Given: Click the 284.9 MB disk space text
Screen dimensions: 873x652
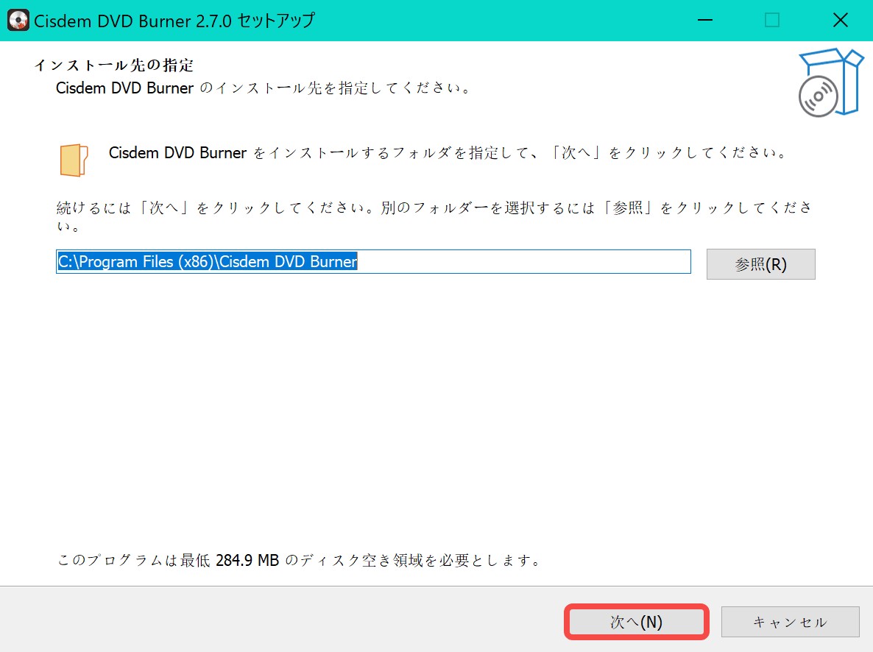Looking at the screenshot, I should point(299,560).
